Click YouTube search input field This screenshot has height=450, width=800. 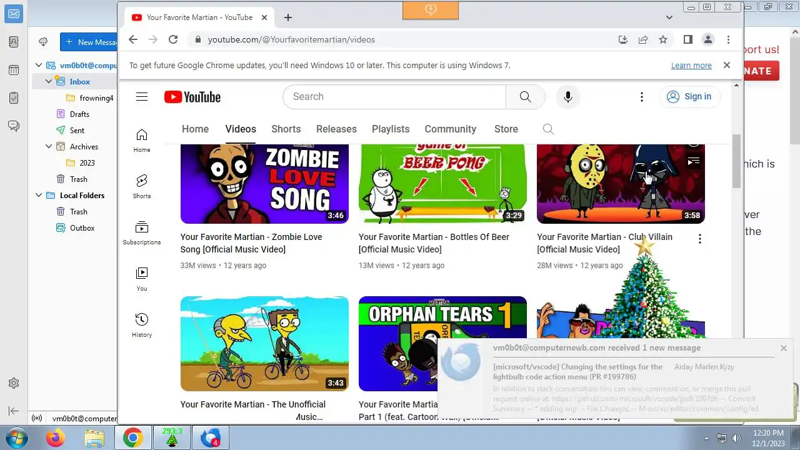click(x=394, y=97)
